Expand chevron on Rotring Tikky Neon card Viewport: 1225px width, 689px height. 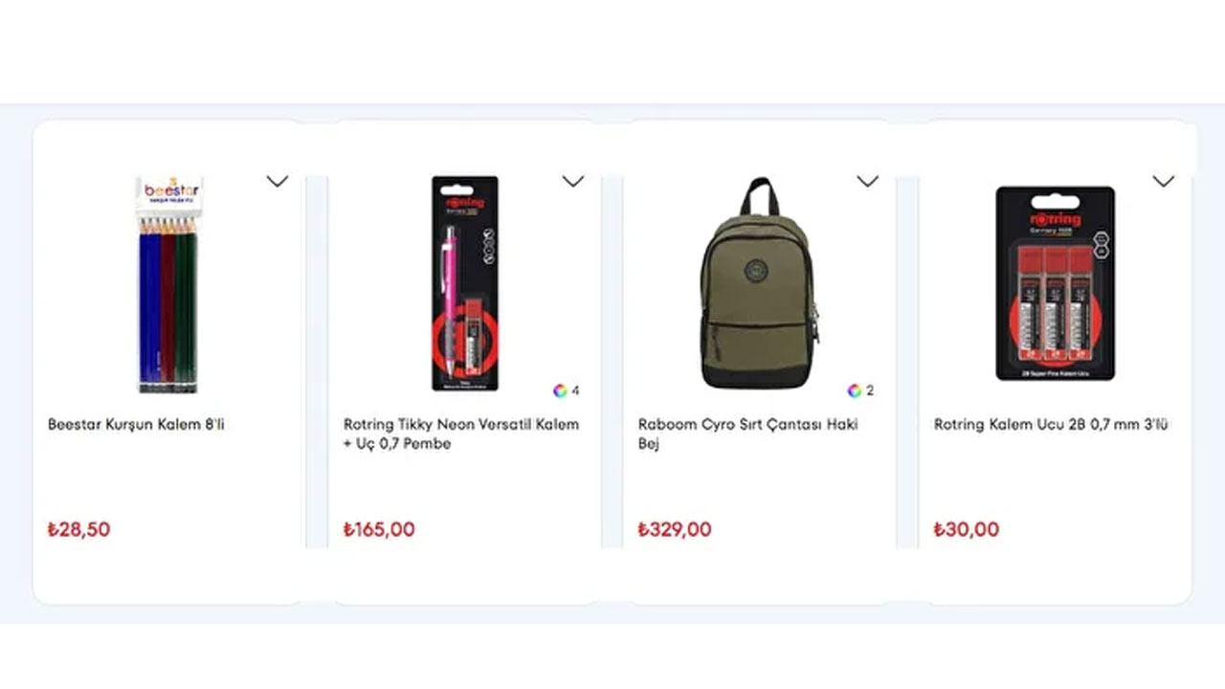point(572,181)
